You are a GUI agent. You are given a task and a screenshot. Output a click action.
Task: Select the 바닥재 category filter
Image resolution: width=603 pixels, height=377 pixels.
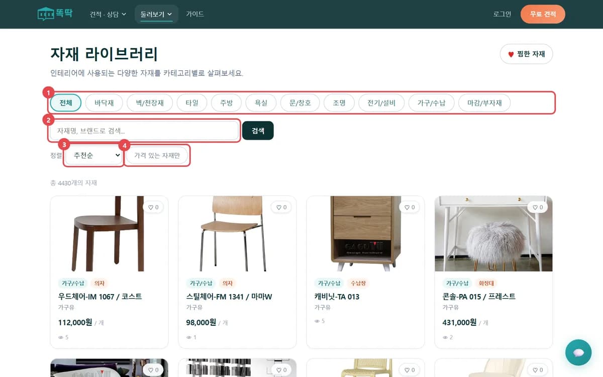click(x=104, y=103)
